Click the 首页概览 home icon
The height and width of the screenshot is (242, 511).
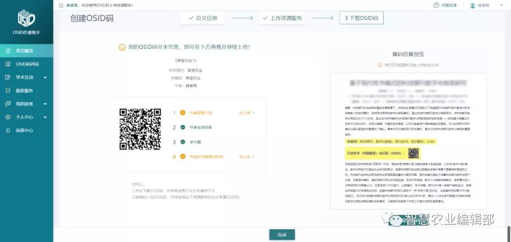point(8,50)
